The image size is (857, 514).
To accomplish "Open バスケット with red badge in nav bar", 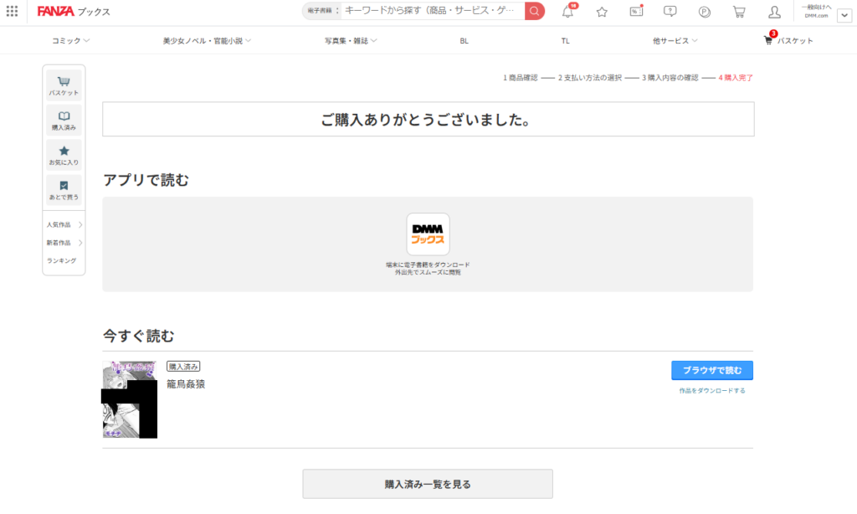I will point(788,40).
